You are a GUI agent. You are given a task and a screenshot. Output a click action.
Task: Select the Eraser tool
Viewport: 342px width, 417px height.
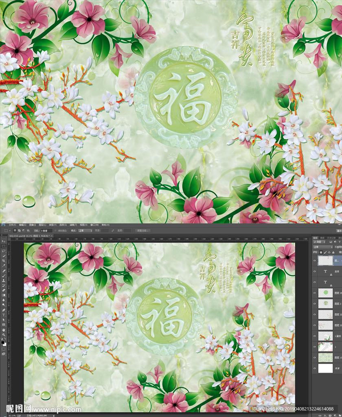[x=3, y=290]
